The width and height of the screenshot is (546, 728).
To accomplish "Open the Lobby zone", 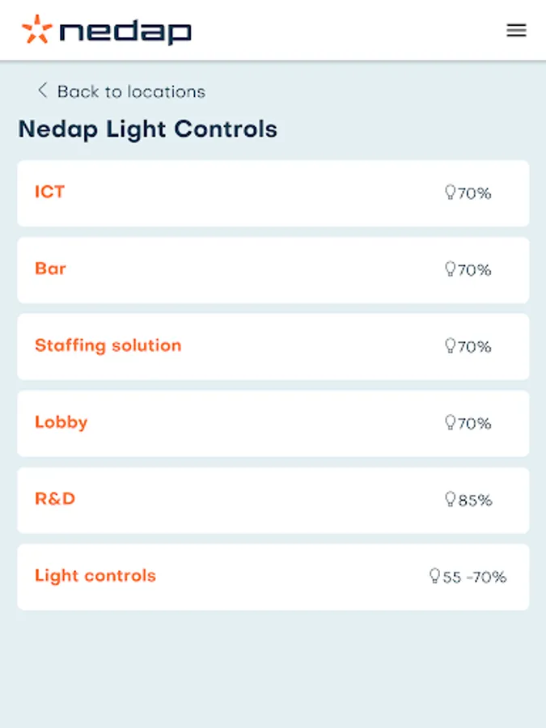I will [61, 422].
